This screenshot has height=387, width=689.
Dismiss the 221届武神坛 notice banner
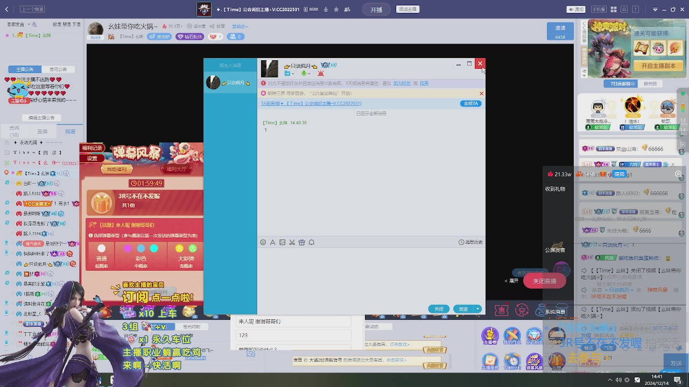tap(481, 94)
